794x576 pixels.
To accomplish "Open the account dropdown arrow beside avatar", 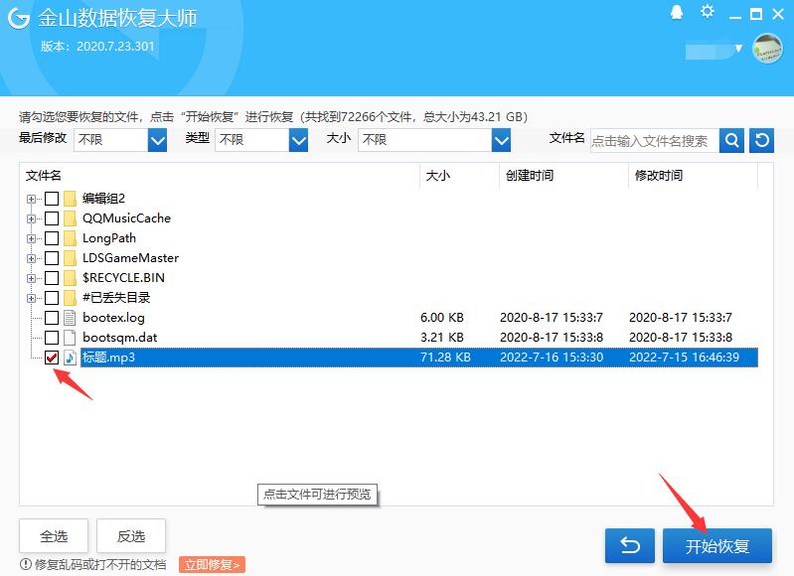I will tap(738, 49).
